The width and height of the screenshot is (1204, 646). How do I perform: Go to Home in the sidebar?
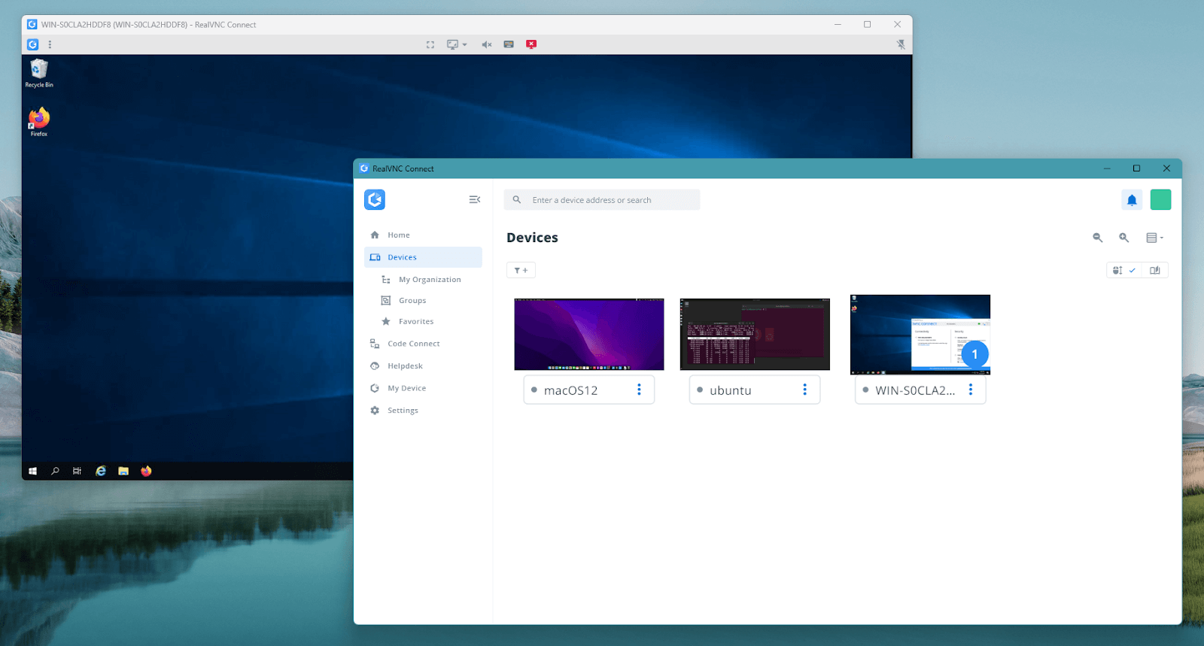398,235
